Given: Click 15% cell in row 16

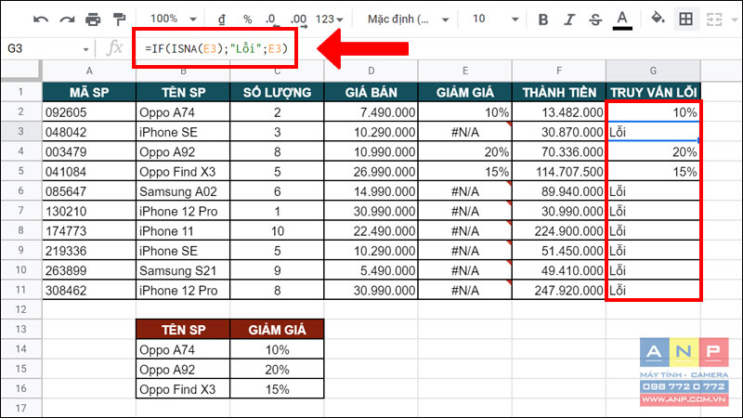Looking at the screenshot, I should pyautogui.click(x=277, y=389).
